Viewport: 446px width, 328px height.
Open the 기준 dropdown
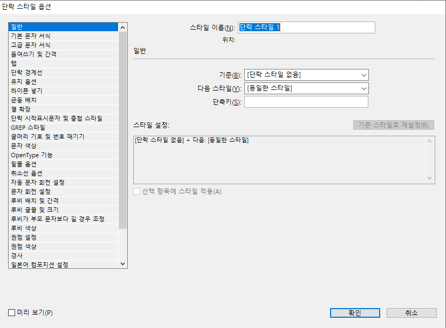306,75
